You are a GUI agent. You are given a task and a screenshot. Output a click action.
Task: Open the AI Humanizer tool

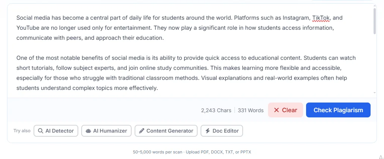point(106,131)
